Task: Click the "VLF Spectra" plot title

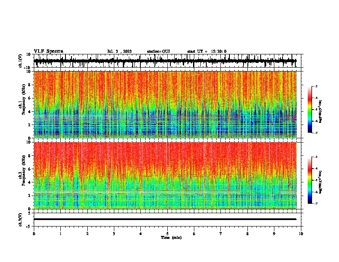Action: [x=48, y=51]
